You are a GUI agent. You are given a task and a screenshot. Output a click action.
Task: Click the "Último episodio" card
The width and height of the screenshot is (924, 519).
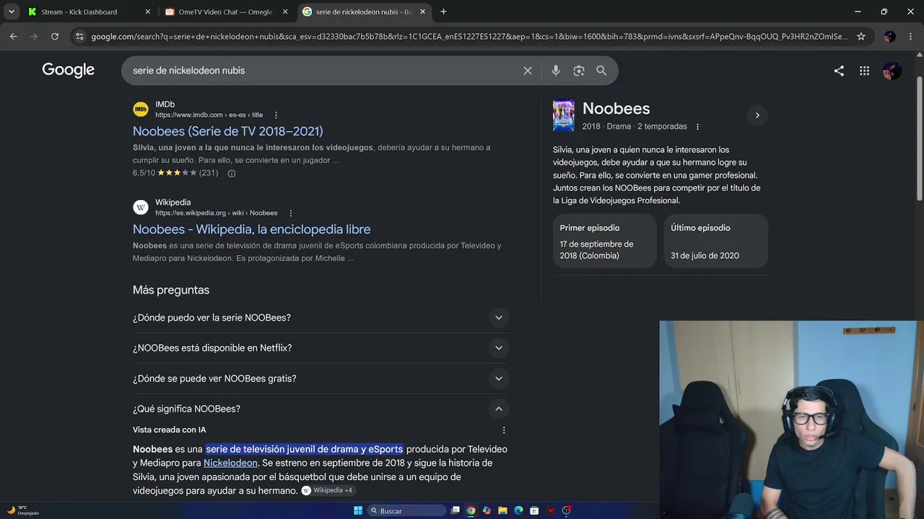click(x=716, y=241)
